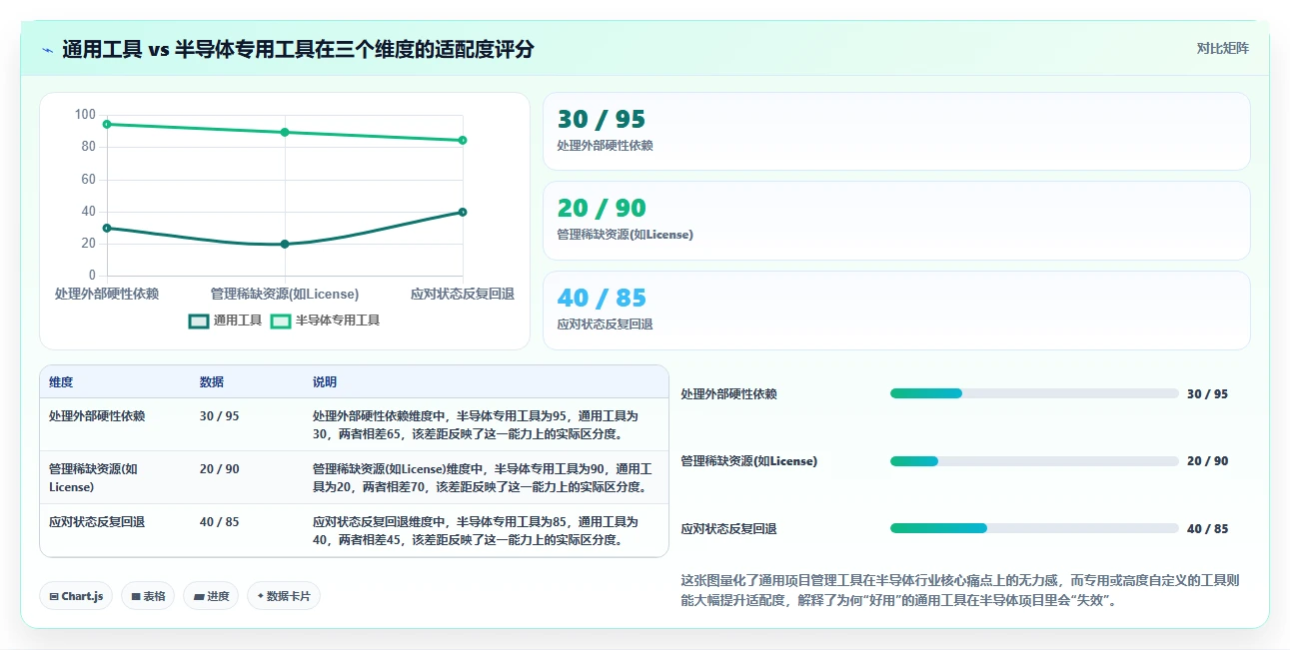Click the 30 / 95 progress value label
The width and height of the screenshot is (1290, 650).
click(x=1207, y=394)
